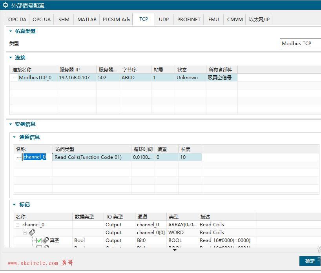Click the 字节序 column header
Image resolution: width=321 pixels, height=273 pixels.
coord(135,70)
